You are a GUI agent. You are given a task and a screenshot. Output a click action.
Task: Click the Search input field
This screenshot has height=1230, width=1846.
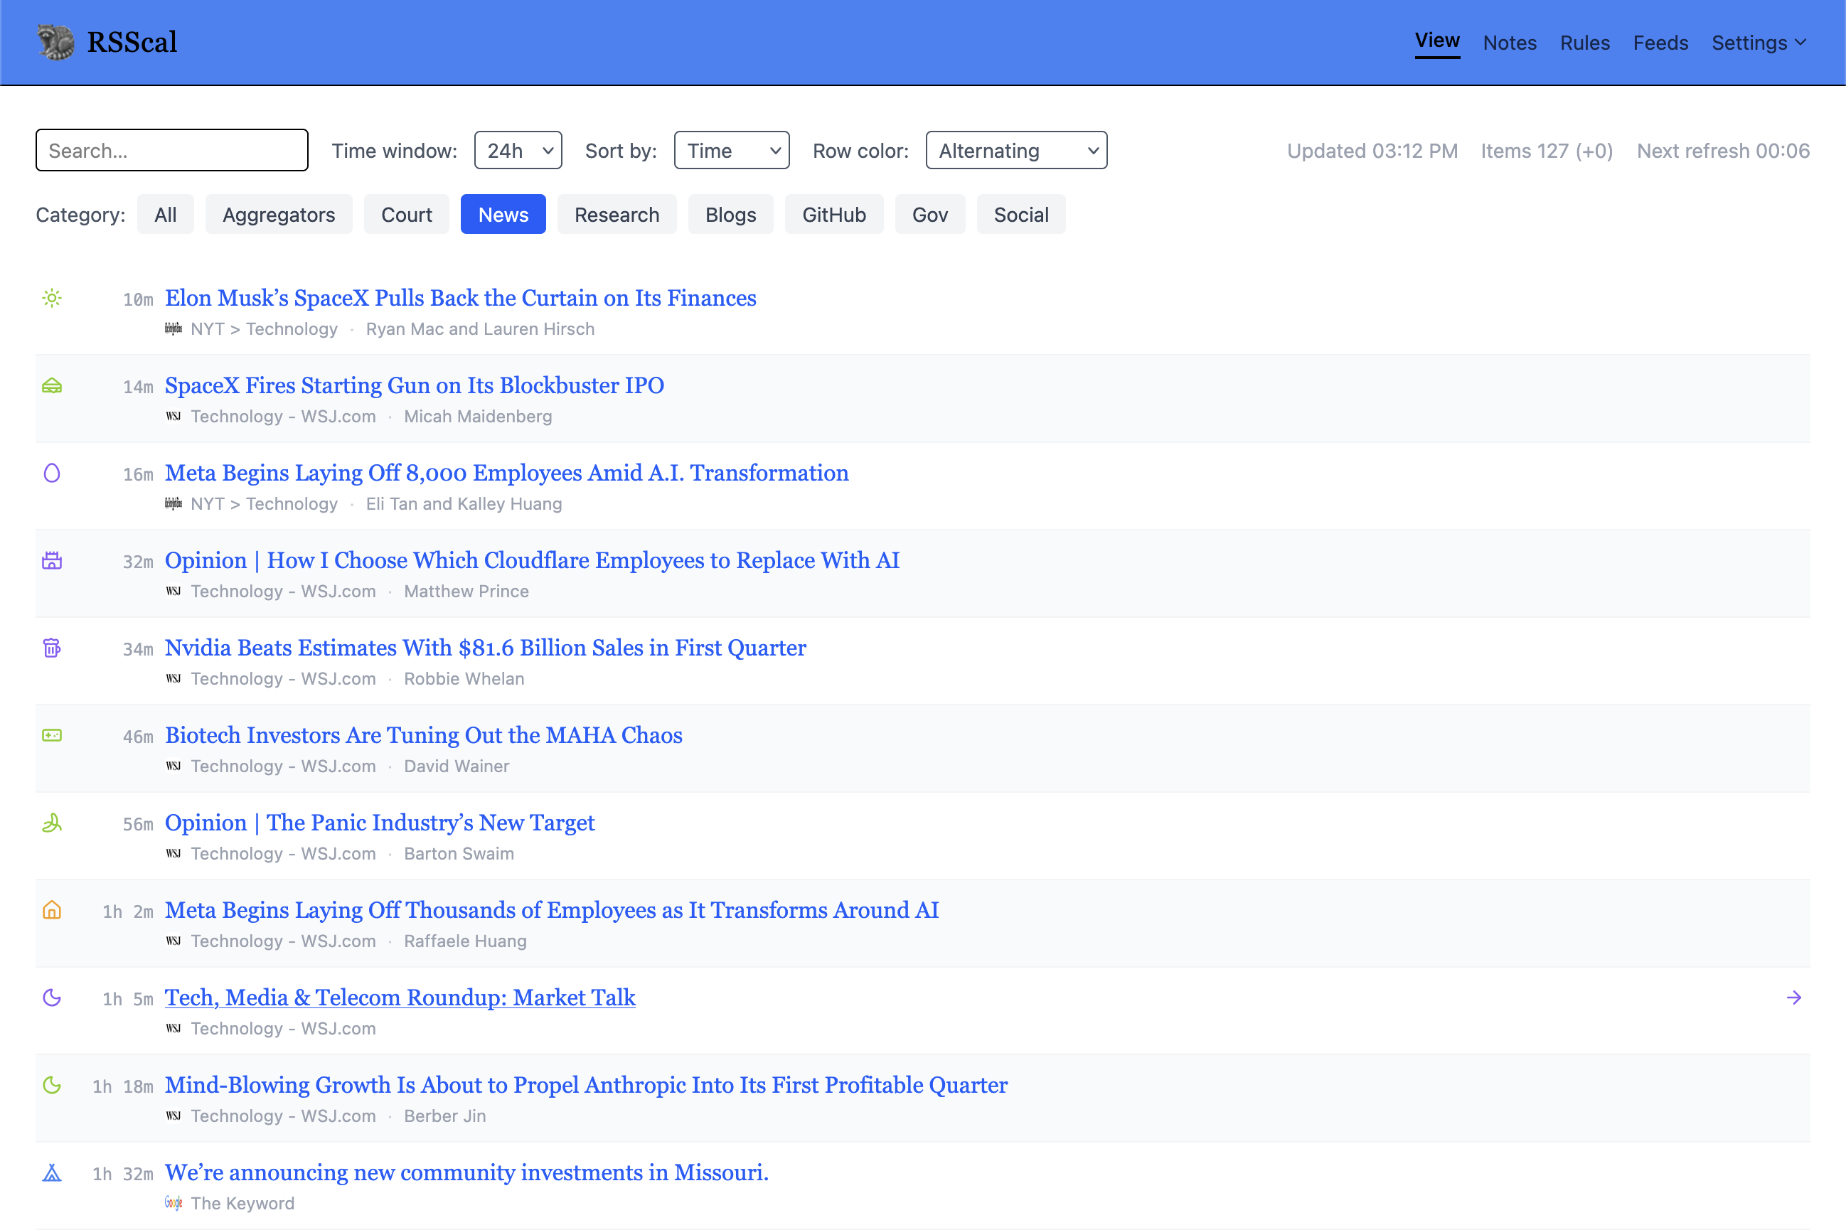pyautogui.click(x=172, y=150)
